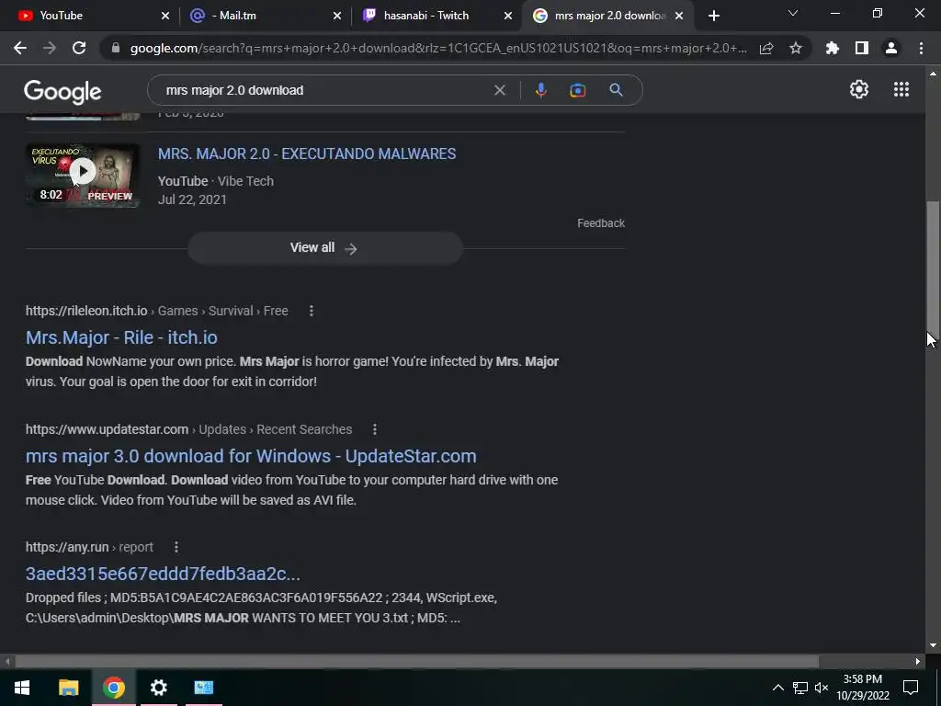
Task: Open the Chrome side panel icon
Action: point(862,48)
